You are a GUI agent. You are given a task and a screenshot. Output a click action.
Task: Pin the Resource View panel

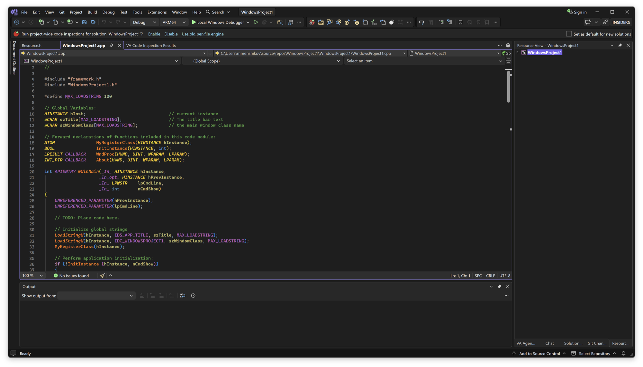[620, 45]
